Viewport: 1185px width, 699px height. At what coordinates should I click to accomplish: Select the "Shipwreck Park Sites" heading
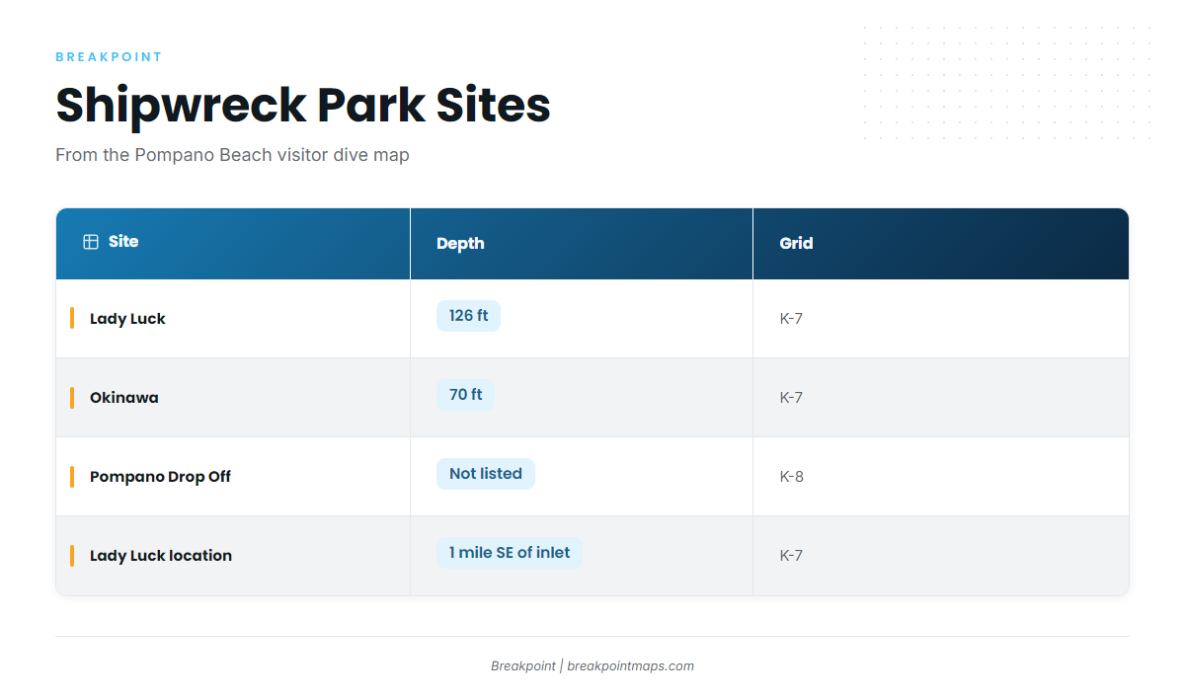[x=303, y=105]
